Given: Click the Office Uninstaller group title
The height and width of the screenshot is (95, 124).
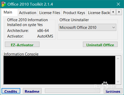Looking at the screenshot, I should (x=74, y=20).
